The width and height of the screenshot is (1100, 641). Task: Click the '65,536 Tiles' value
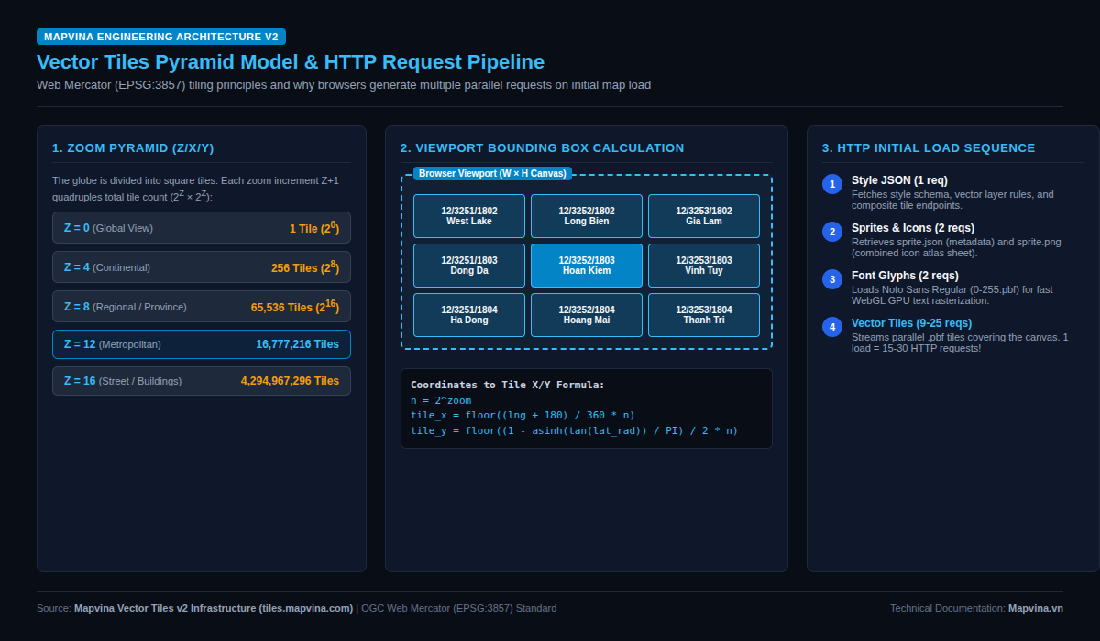click(295, 307)
